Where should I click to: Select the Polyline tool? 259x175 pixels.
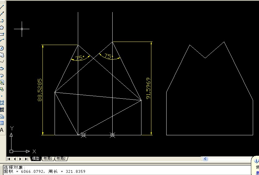[x=2, y=21]
